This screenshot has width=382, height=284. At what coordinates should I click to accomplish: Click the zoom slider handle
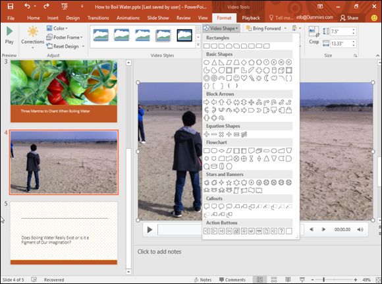coord(324,279)
